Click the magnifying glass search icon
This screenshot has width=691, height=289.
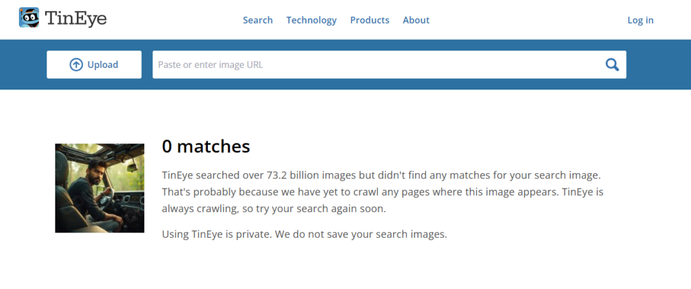coord(612,65)
